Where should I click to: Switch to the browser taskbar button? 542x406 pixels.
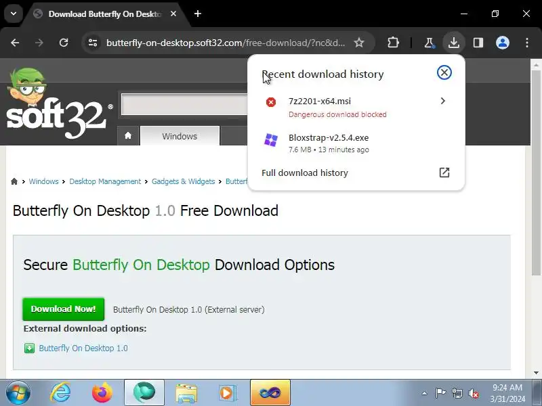tap(144, 393)
